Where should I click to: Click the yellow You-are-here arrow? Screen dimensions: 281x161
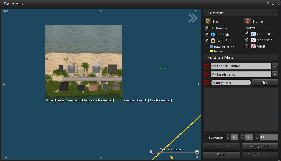(172, 157)
